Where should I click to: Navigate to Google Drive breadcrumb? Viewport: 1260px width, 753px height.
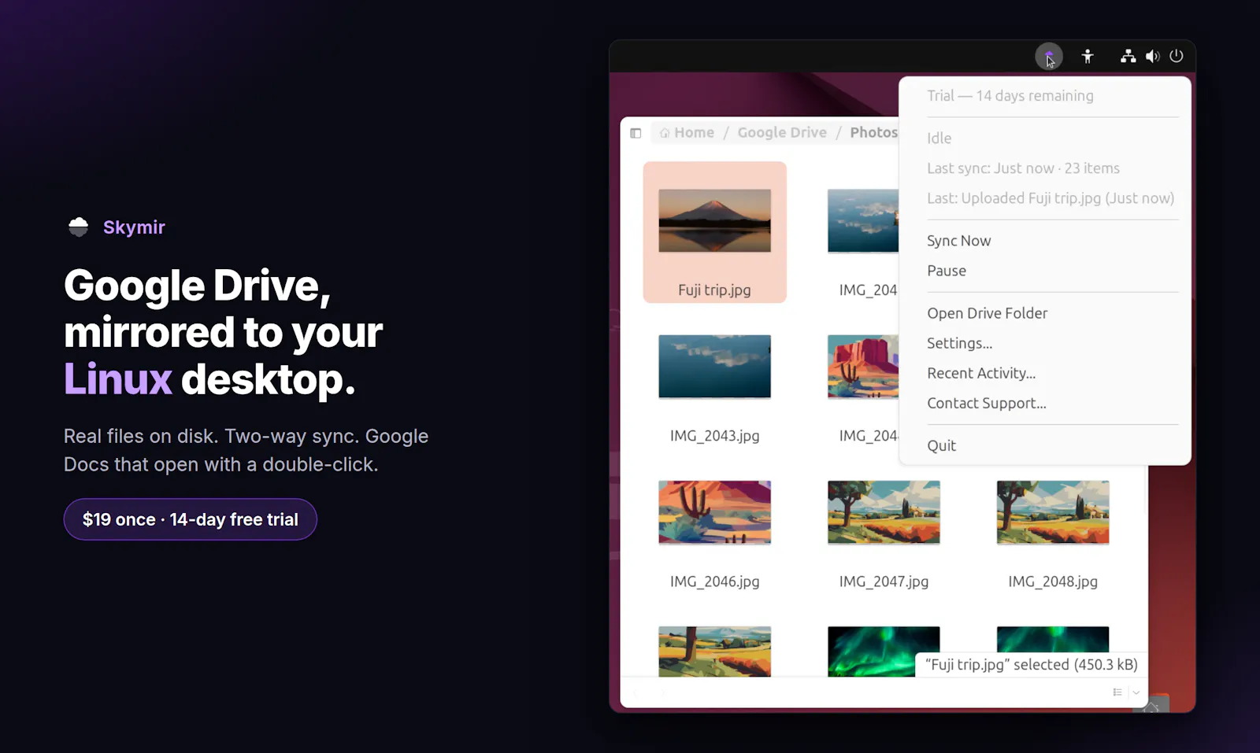782,132
